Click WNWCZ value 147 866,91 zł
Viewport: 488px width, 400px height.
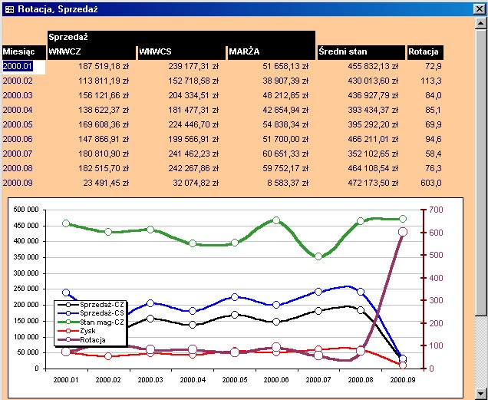click(104, 139)
